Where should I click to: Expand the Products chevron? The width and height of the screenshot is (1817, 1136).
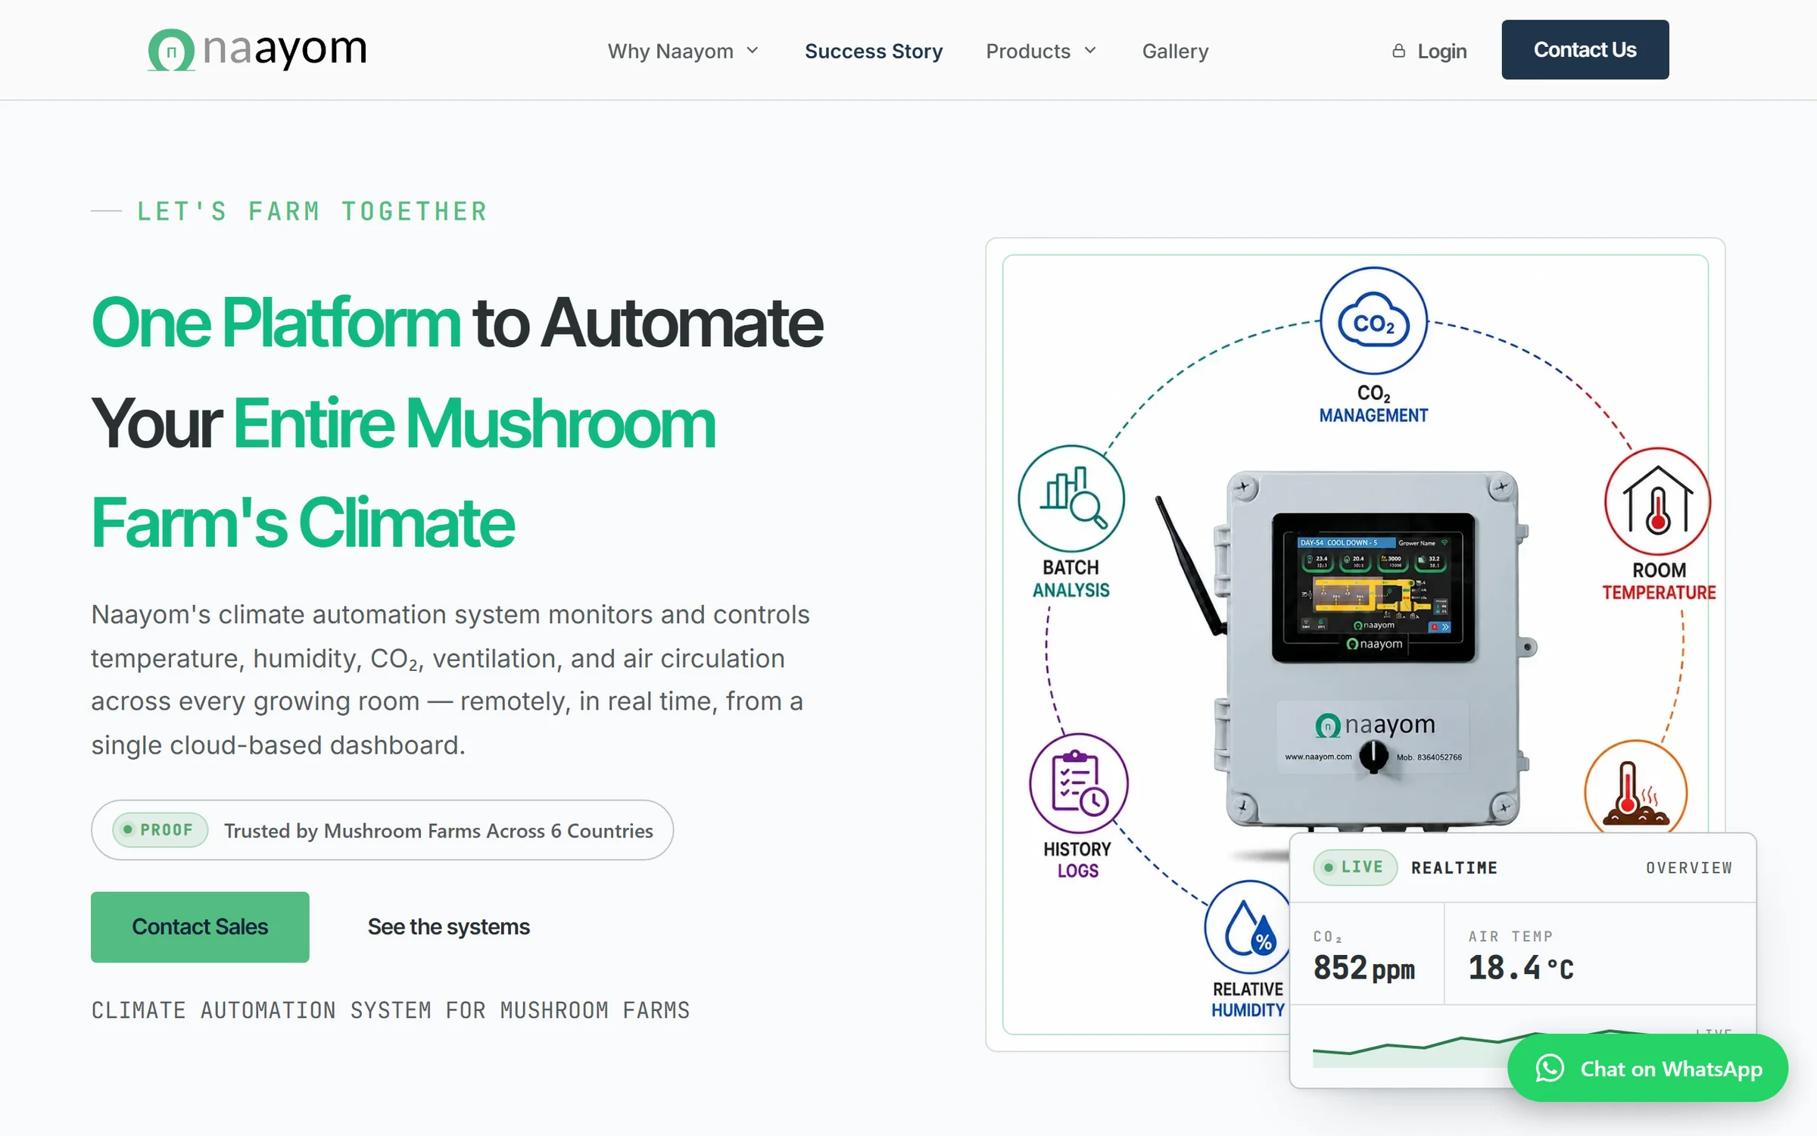point(1090,51)
